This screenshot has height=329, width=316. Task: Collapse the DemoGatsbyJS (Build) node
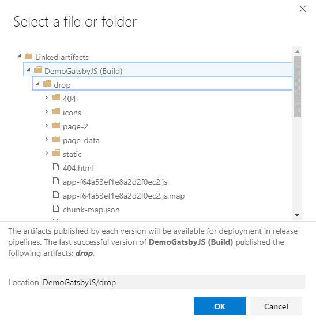click(28, 70)
